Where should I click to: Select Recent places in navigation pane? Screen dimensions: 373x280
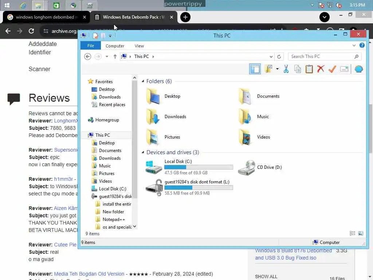[x=112, y=105]
